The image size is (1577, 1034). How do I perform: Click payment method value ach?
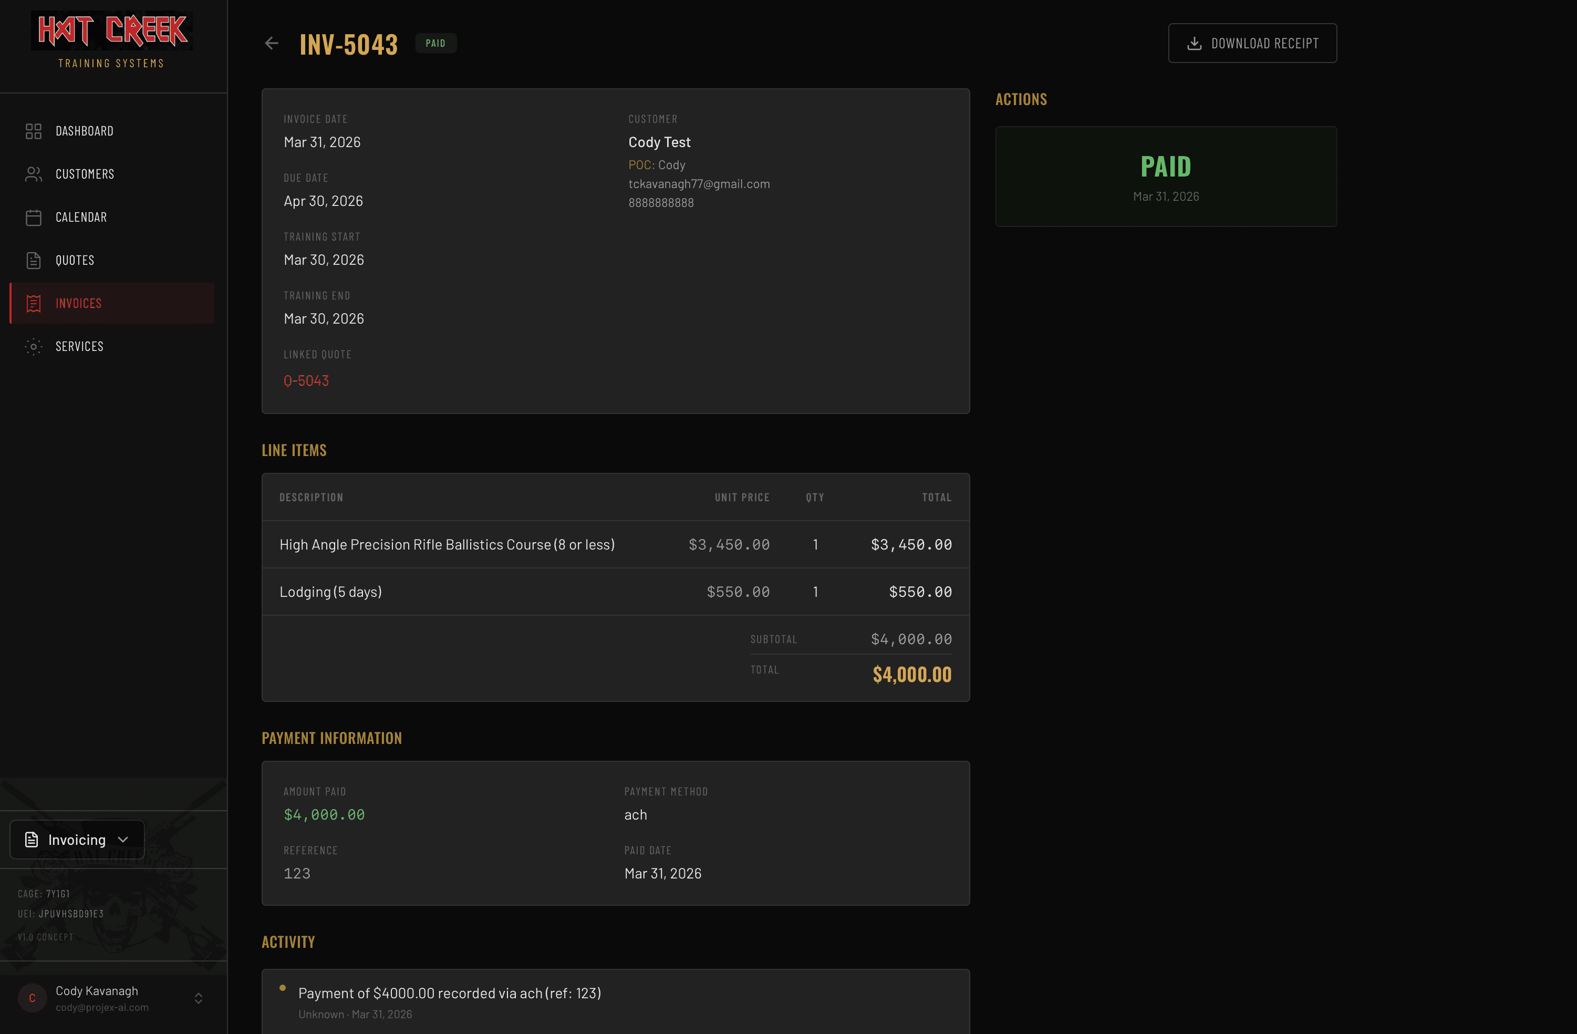coord(636,815)
